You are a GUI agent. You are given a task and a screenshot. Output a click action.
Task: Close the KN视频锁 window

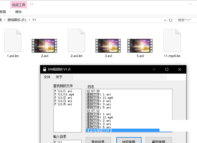[x=180, y=69]
